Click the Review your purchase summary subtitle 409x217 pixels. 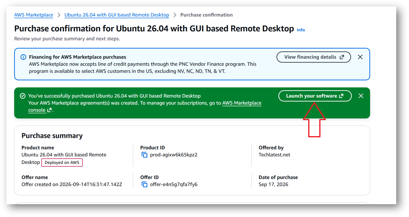[67, 39]
